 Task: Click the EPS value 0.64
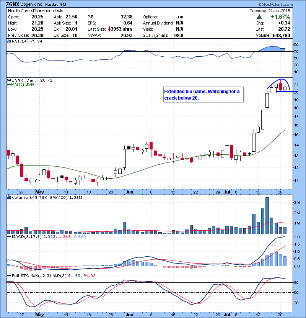pos(128,23)
